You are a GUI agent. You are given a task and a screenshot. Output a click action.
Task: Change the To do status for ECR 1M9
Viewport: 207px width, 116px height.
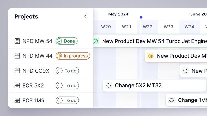[x=67, y=100]
